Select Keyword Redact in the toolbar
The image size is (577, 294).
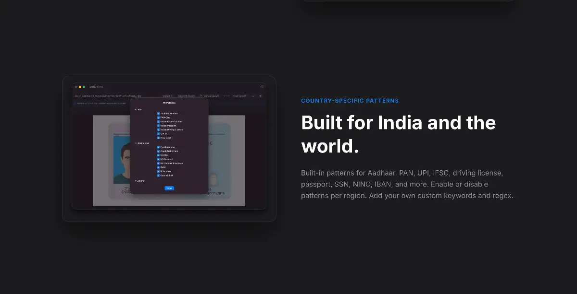pyautogui.click(x=187, y=96)
